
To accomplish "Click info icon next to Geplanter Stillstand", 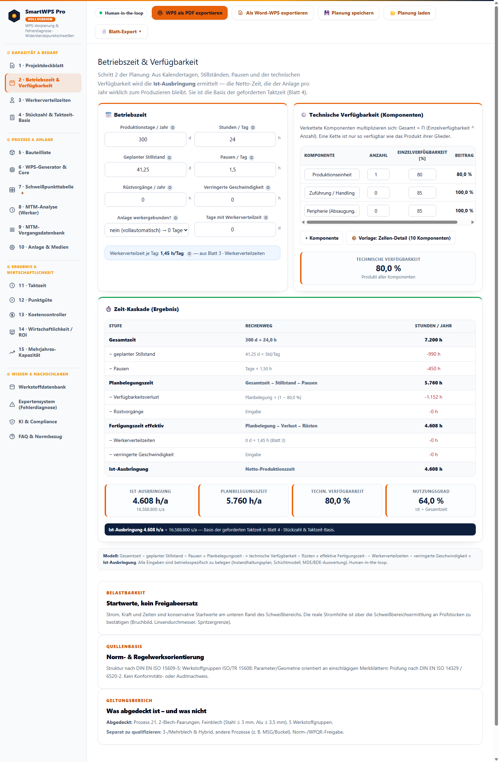I will coord(169,158).
